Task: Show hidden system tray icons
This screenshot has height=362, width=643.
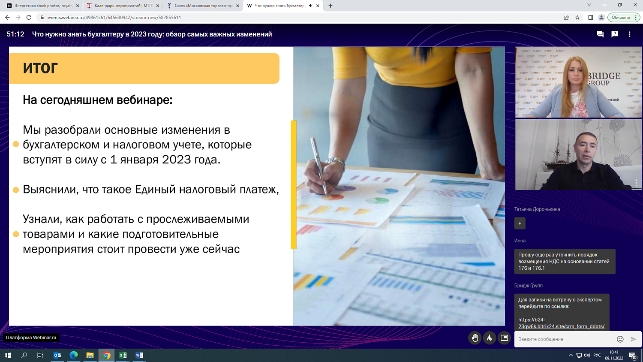Action: 571,355
